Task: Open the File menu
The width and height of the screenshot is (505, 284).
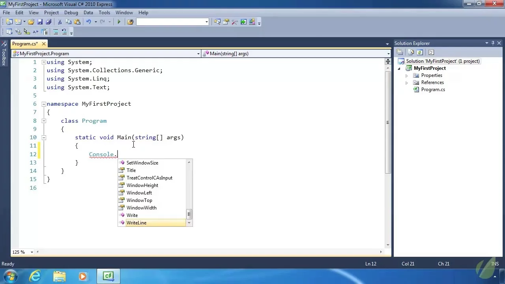Action: (6, 13)
